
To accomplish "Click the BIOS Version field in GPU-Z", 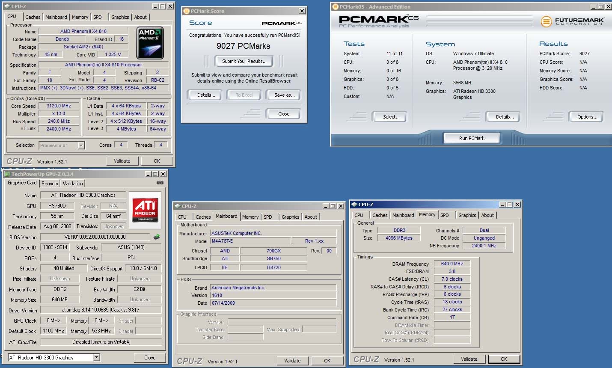I will click(95, 237).
